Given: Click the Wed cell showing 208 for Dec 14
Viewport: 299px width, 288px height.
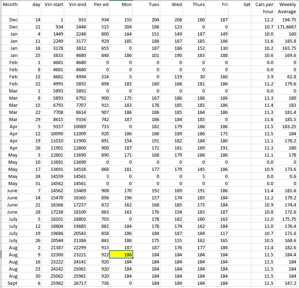Looking at the screenshot, I should [x=172, y=20].
